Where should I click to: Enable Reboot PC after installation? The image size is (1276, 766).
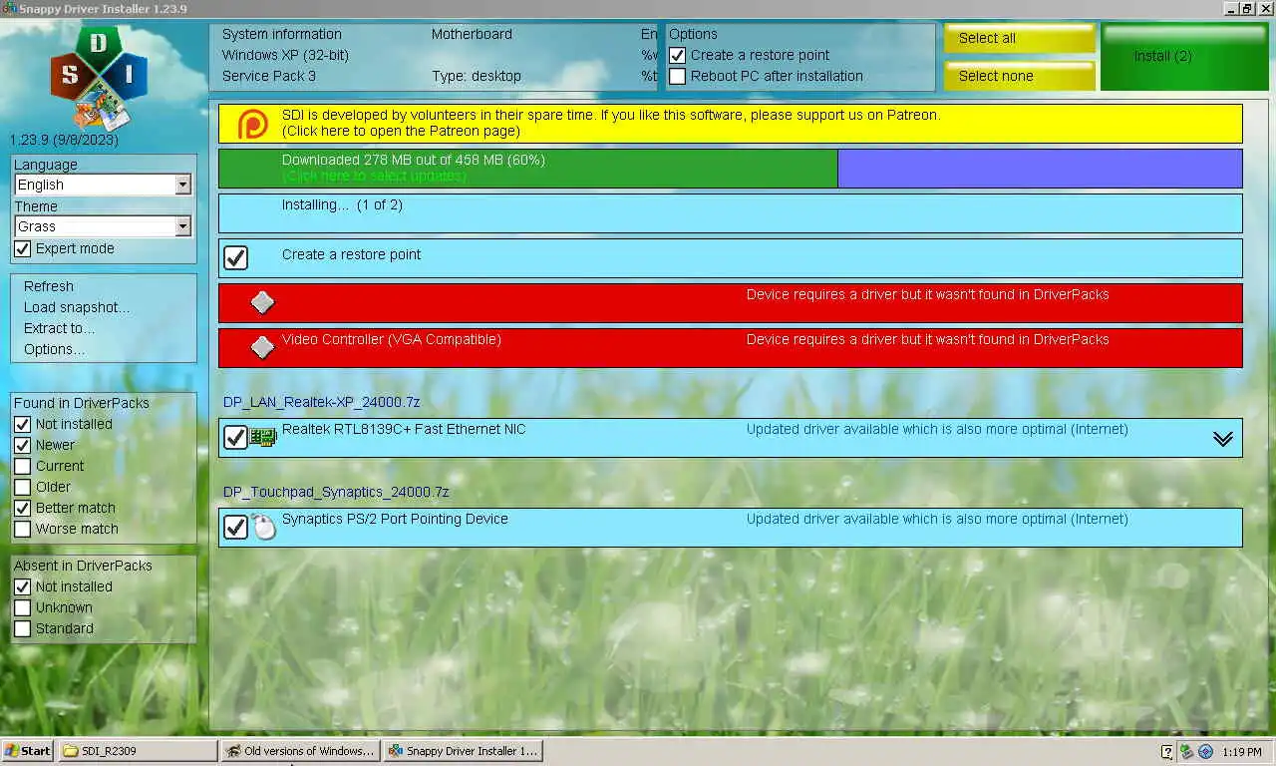[678, 77]
